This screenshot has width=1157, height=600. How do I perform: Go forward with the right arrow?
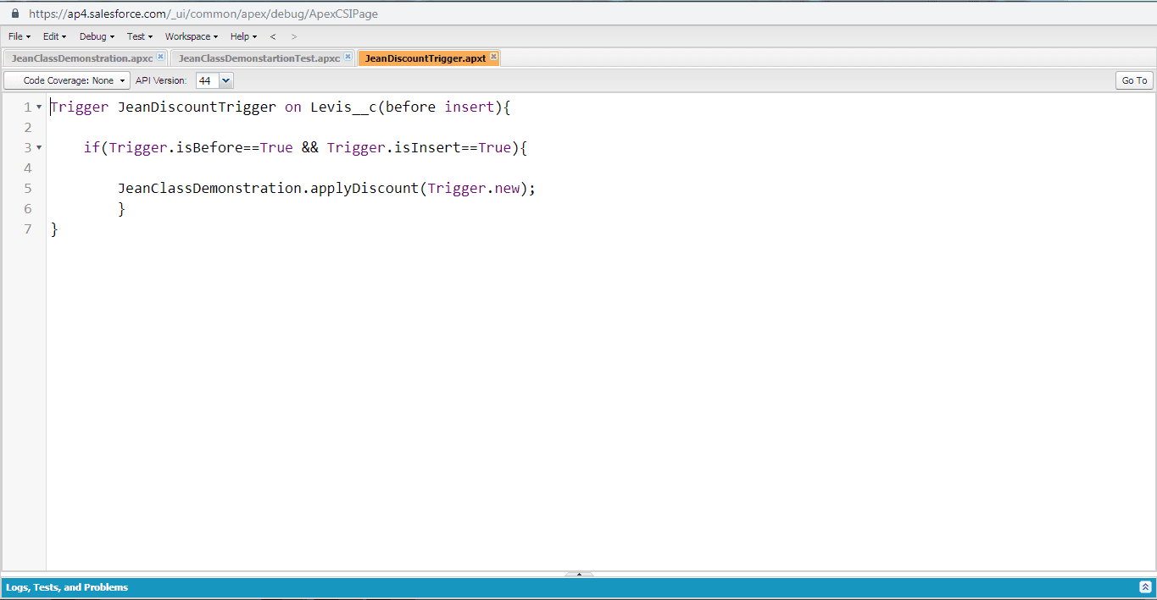tap(294, 36)
